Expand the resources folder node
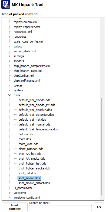This screenshot has width=108, height=212. (x=9, y=37)
